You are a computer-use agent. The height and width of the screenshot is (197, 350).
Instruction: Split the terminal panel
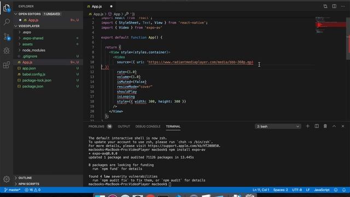click(x=317, y=126)
